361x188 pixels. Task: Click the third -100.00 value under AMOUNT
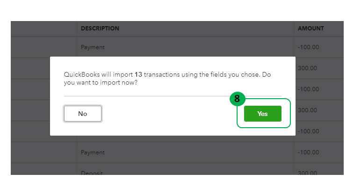coord(307,131)
